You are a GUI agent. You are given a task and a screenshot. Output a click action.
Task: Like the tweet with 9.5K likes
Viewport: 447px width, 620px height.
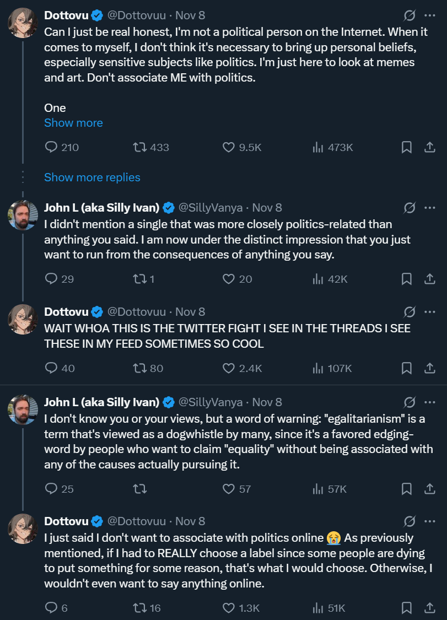coord(229,147)
